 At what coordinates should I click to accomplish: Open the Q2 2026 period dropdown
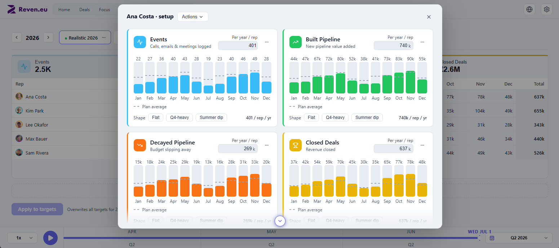(x=519, y=238)
